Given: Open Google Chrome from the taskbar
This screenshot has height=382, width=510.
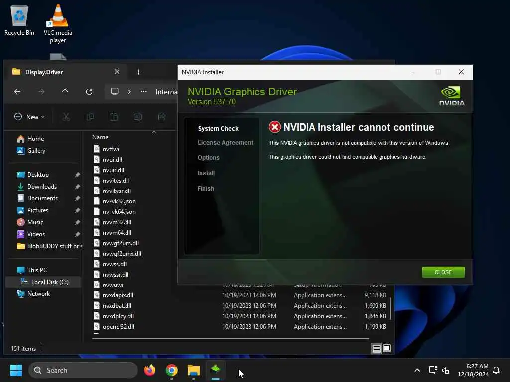Looking at the screenshot, I should pyautogui.click(x=172, y=370).
